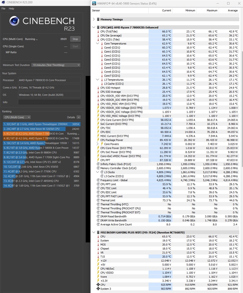Image resolution: width=243 pixels, height=293 pixels.
Task: Select the Core i9-9880H ranking entry
Action: 42,153
